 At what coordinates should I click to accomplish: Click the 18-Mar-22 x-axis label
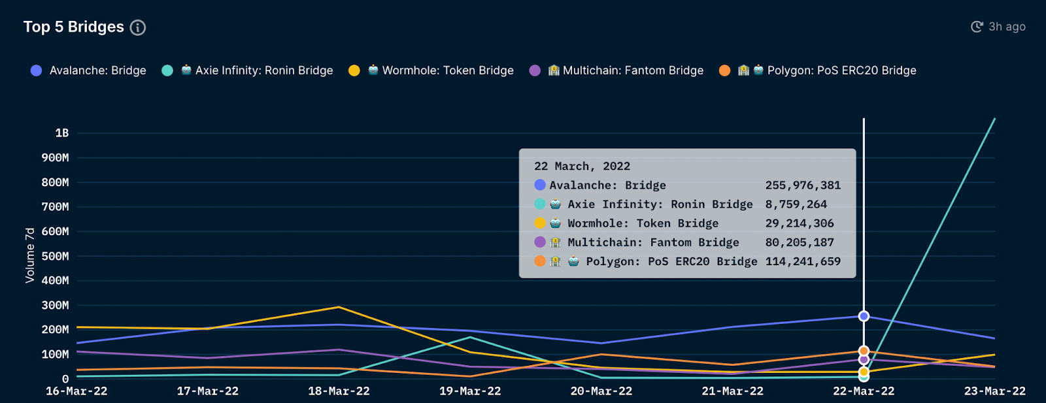(x=339, y=391)
